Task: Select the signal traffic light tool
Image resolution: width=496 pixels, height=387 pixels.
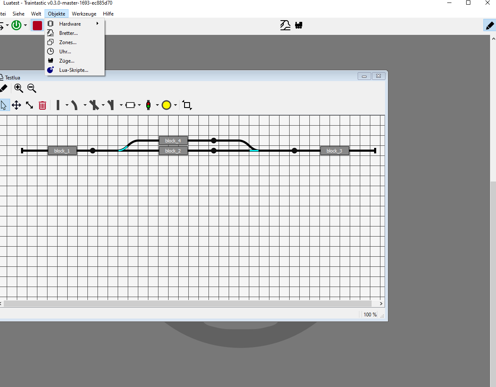Action: [x=148, y=105]
